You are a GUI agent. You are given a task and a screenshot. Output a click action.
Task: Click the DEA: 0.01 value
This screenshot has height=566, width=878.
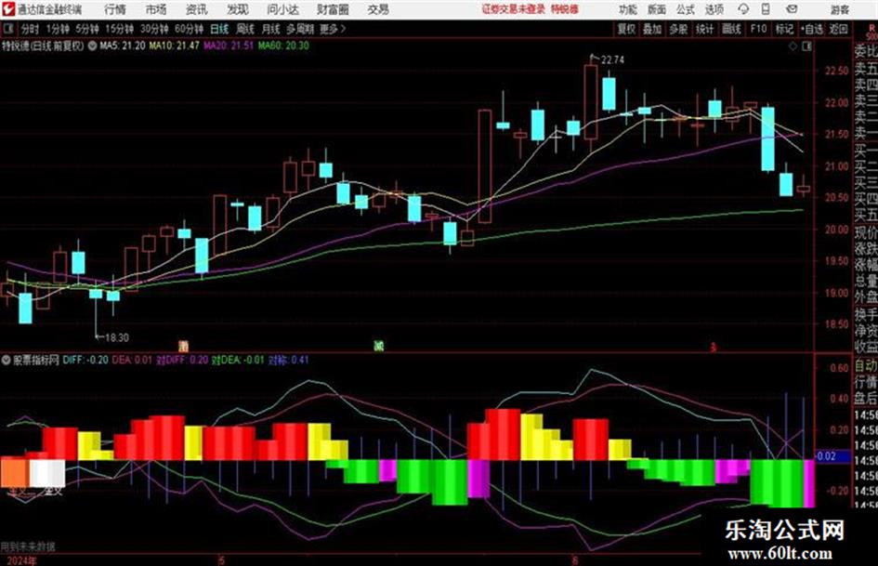pos(132,360)
